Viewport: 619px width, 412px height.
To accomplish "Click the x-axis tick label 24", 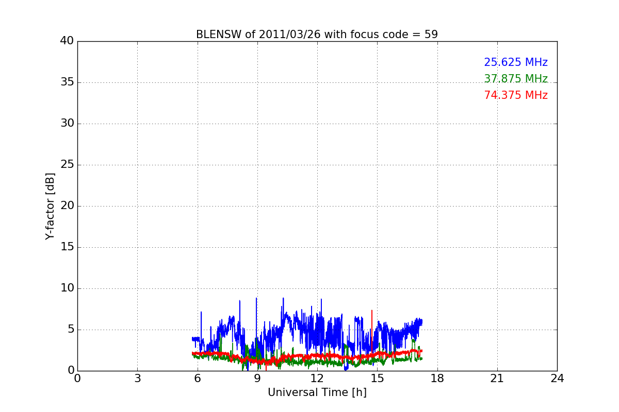I will 557,379.
